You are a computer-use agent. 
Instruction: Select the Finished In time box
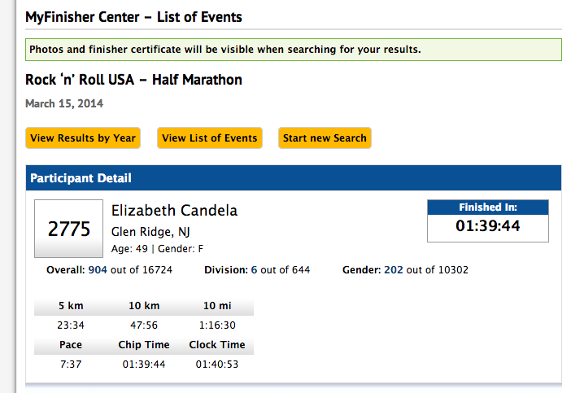coord(488,221)
